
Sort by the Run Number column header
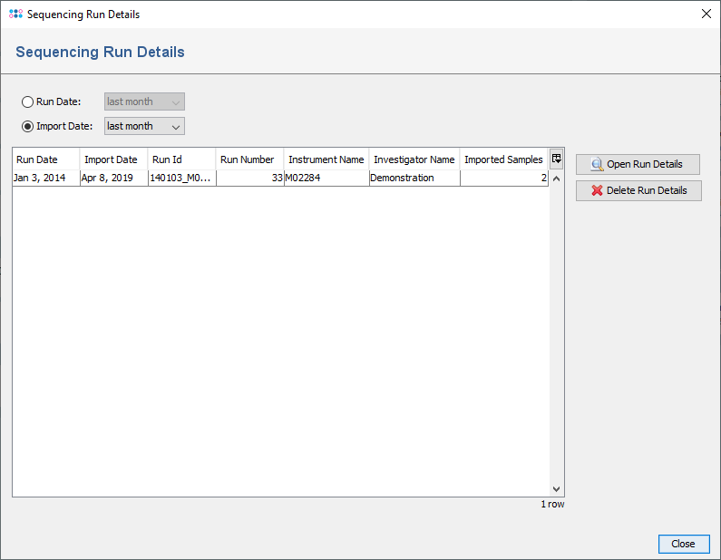[x=249, y=159]
